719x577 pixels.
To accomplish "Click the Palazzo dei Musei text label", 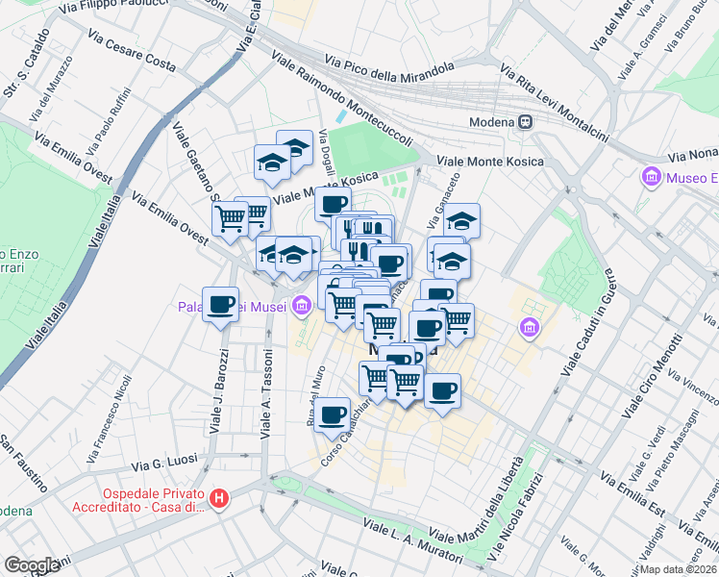I will [x=231, y=307].
